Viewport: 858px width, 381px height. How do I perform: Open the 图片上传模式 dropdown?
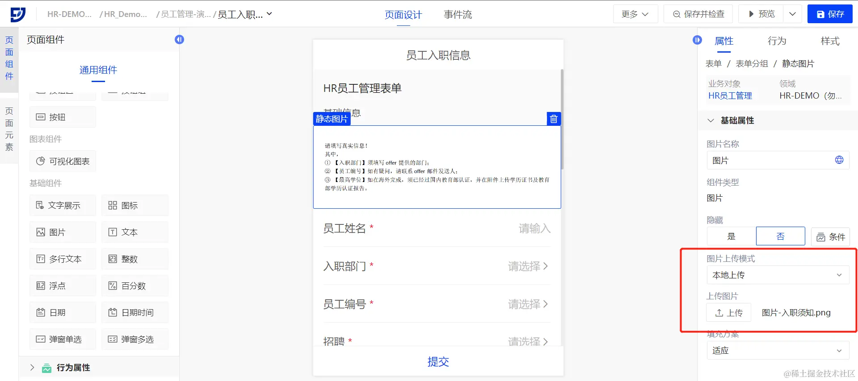(x=778, y=275)
